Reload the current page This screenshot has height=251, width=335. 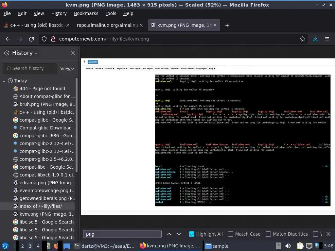[x=31, y=39]
